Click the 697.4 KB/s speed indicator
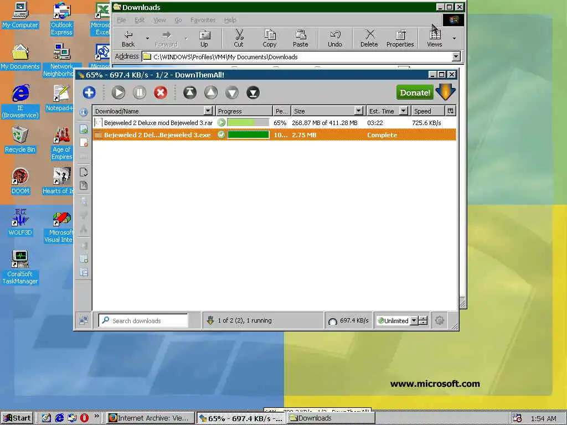 coord(349,320)
